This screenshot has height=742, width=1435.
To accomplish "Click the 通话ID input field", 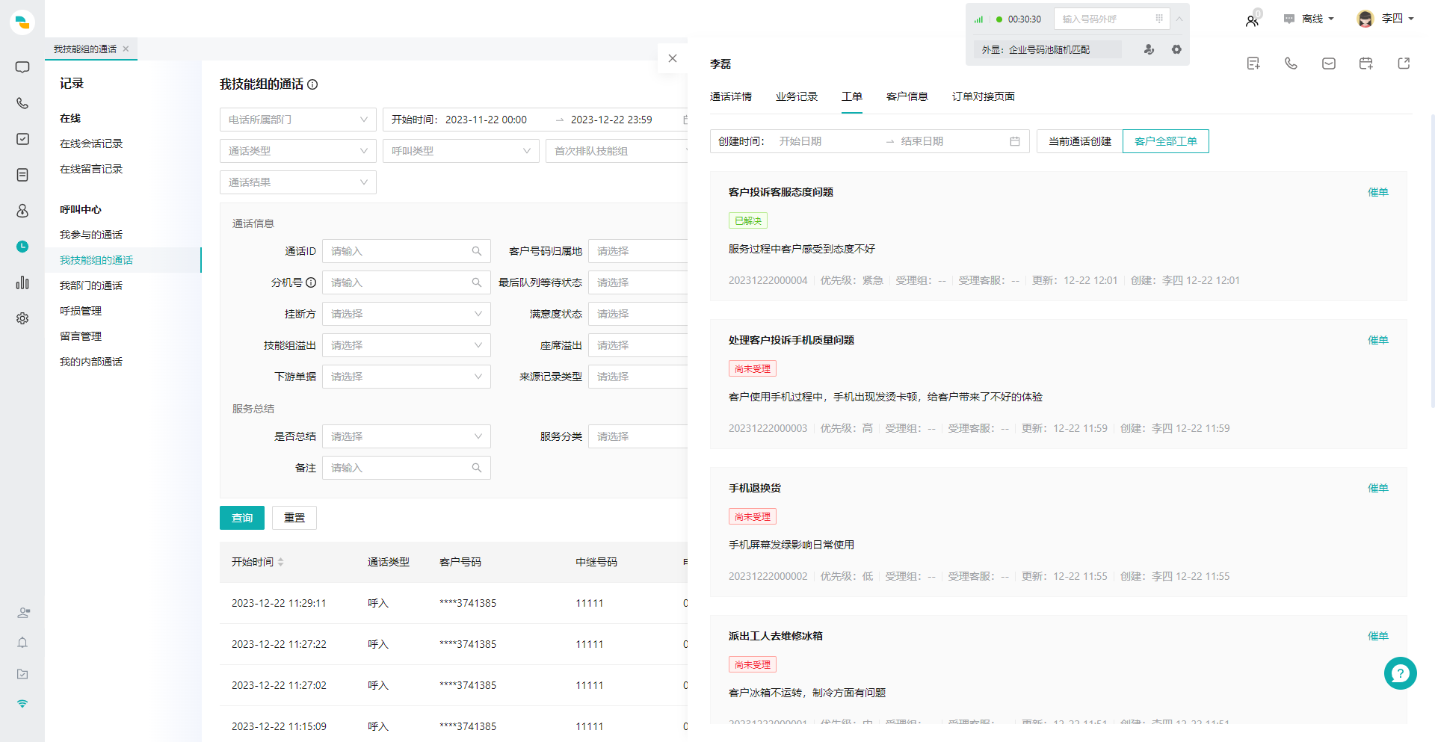I will pos(407,251).
